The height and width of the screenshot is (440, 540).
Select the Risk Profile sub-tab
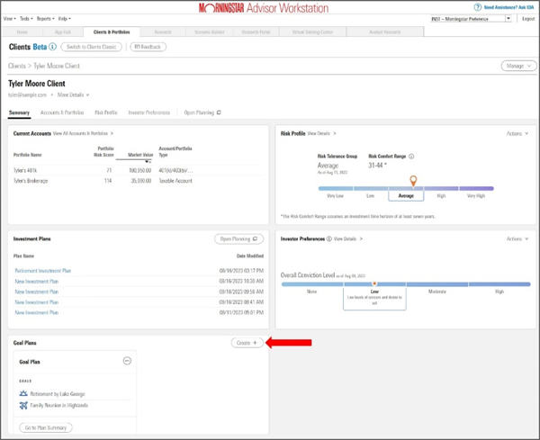coord(106,112)
